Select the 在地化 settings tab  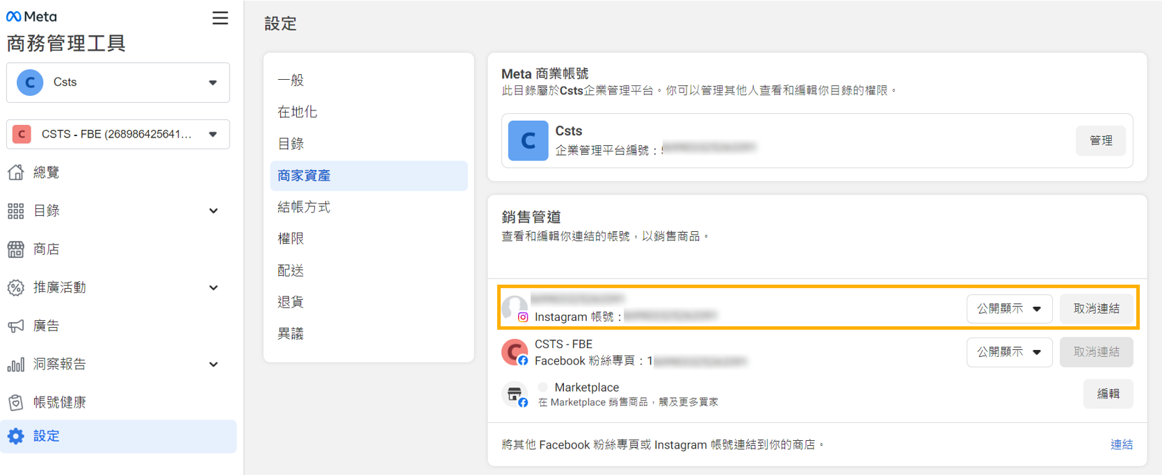pos(298,112)
